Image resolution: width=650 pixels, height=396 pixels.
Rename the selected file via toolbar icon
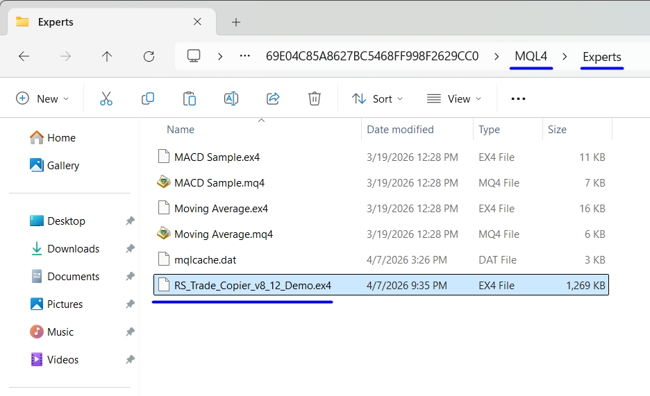(231, 98)
